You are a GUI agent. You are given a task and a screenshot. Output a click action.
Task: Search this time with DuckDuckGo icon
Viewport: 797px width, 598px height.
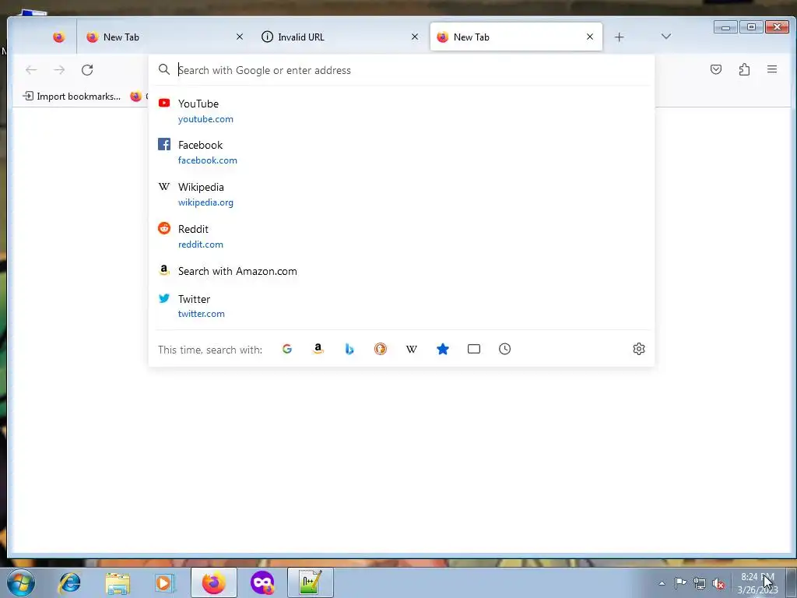[x=380, y=349]
